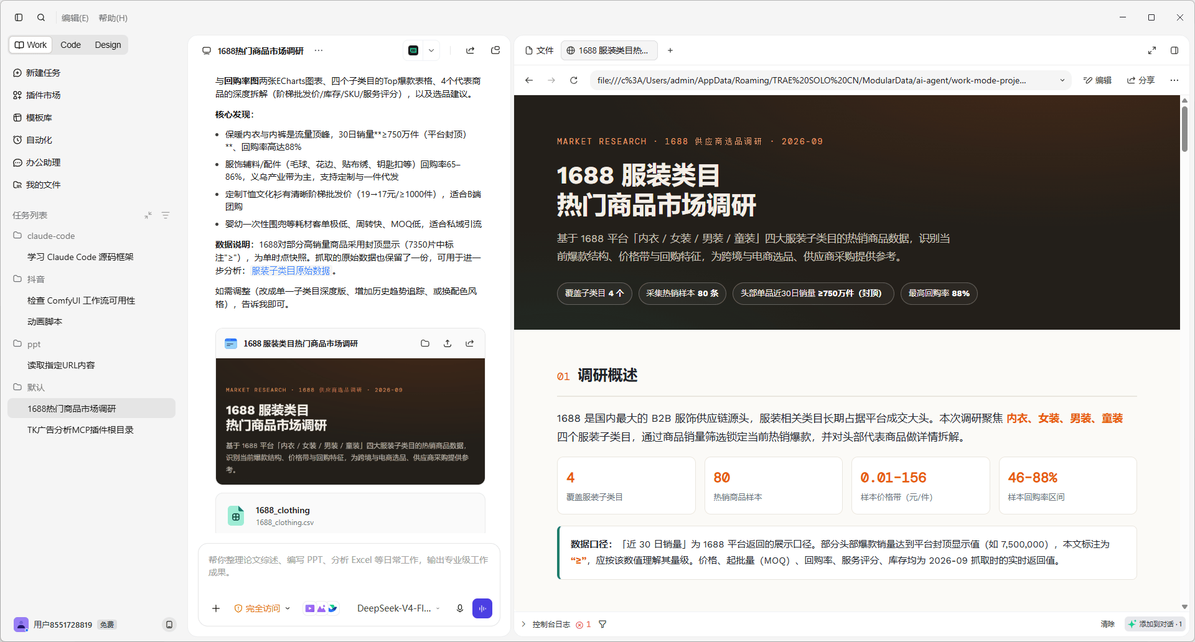Click the console log filter funnel icon

click(602, 624)
